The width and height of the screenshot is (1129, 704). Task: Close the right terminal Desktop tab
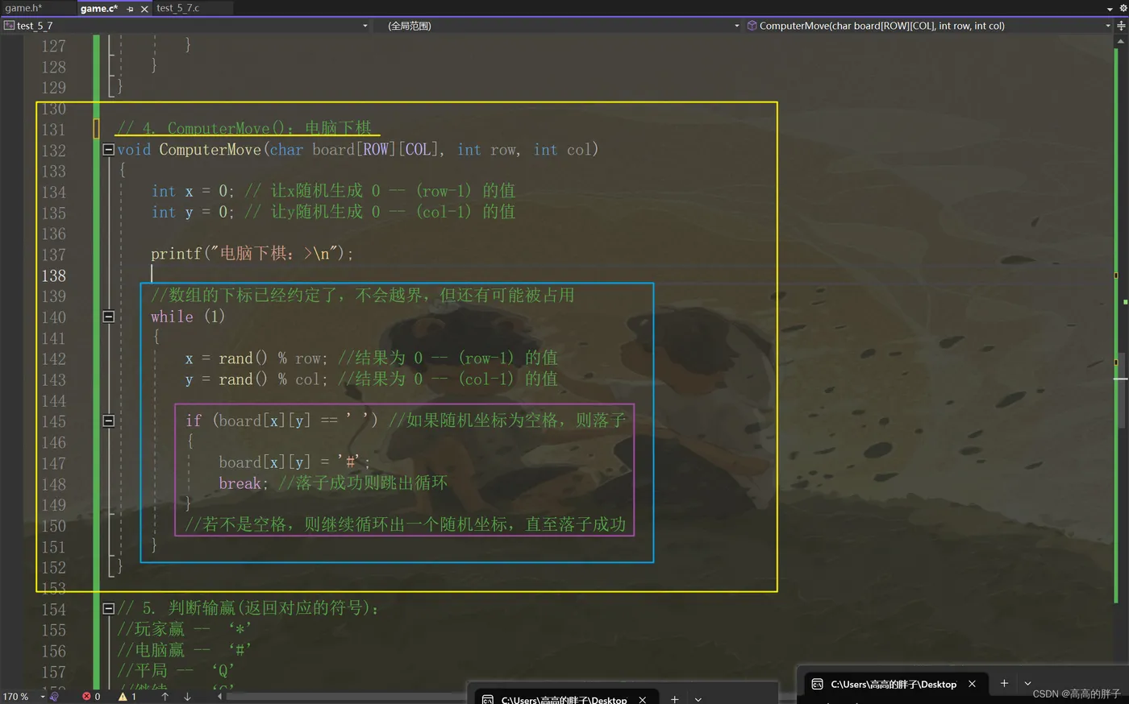click(972, 684)
